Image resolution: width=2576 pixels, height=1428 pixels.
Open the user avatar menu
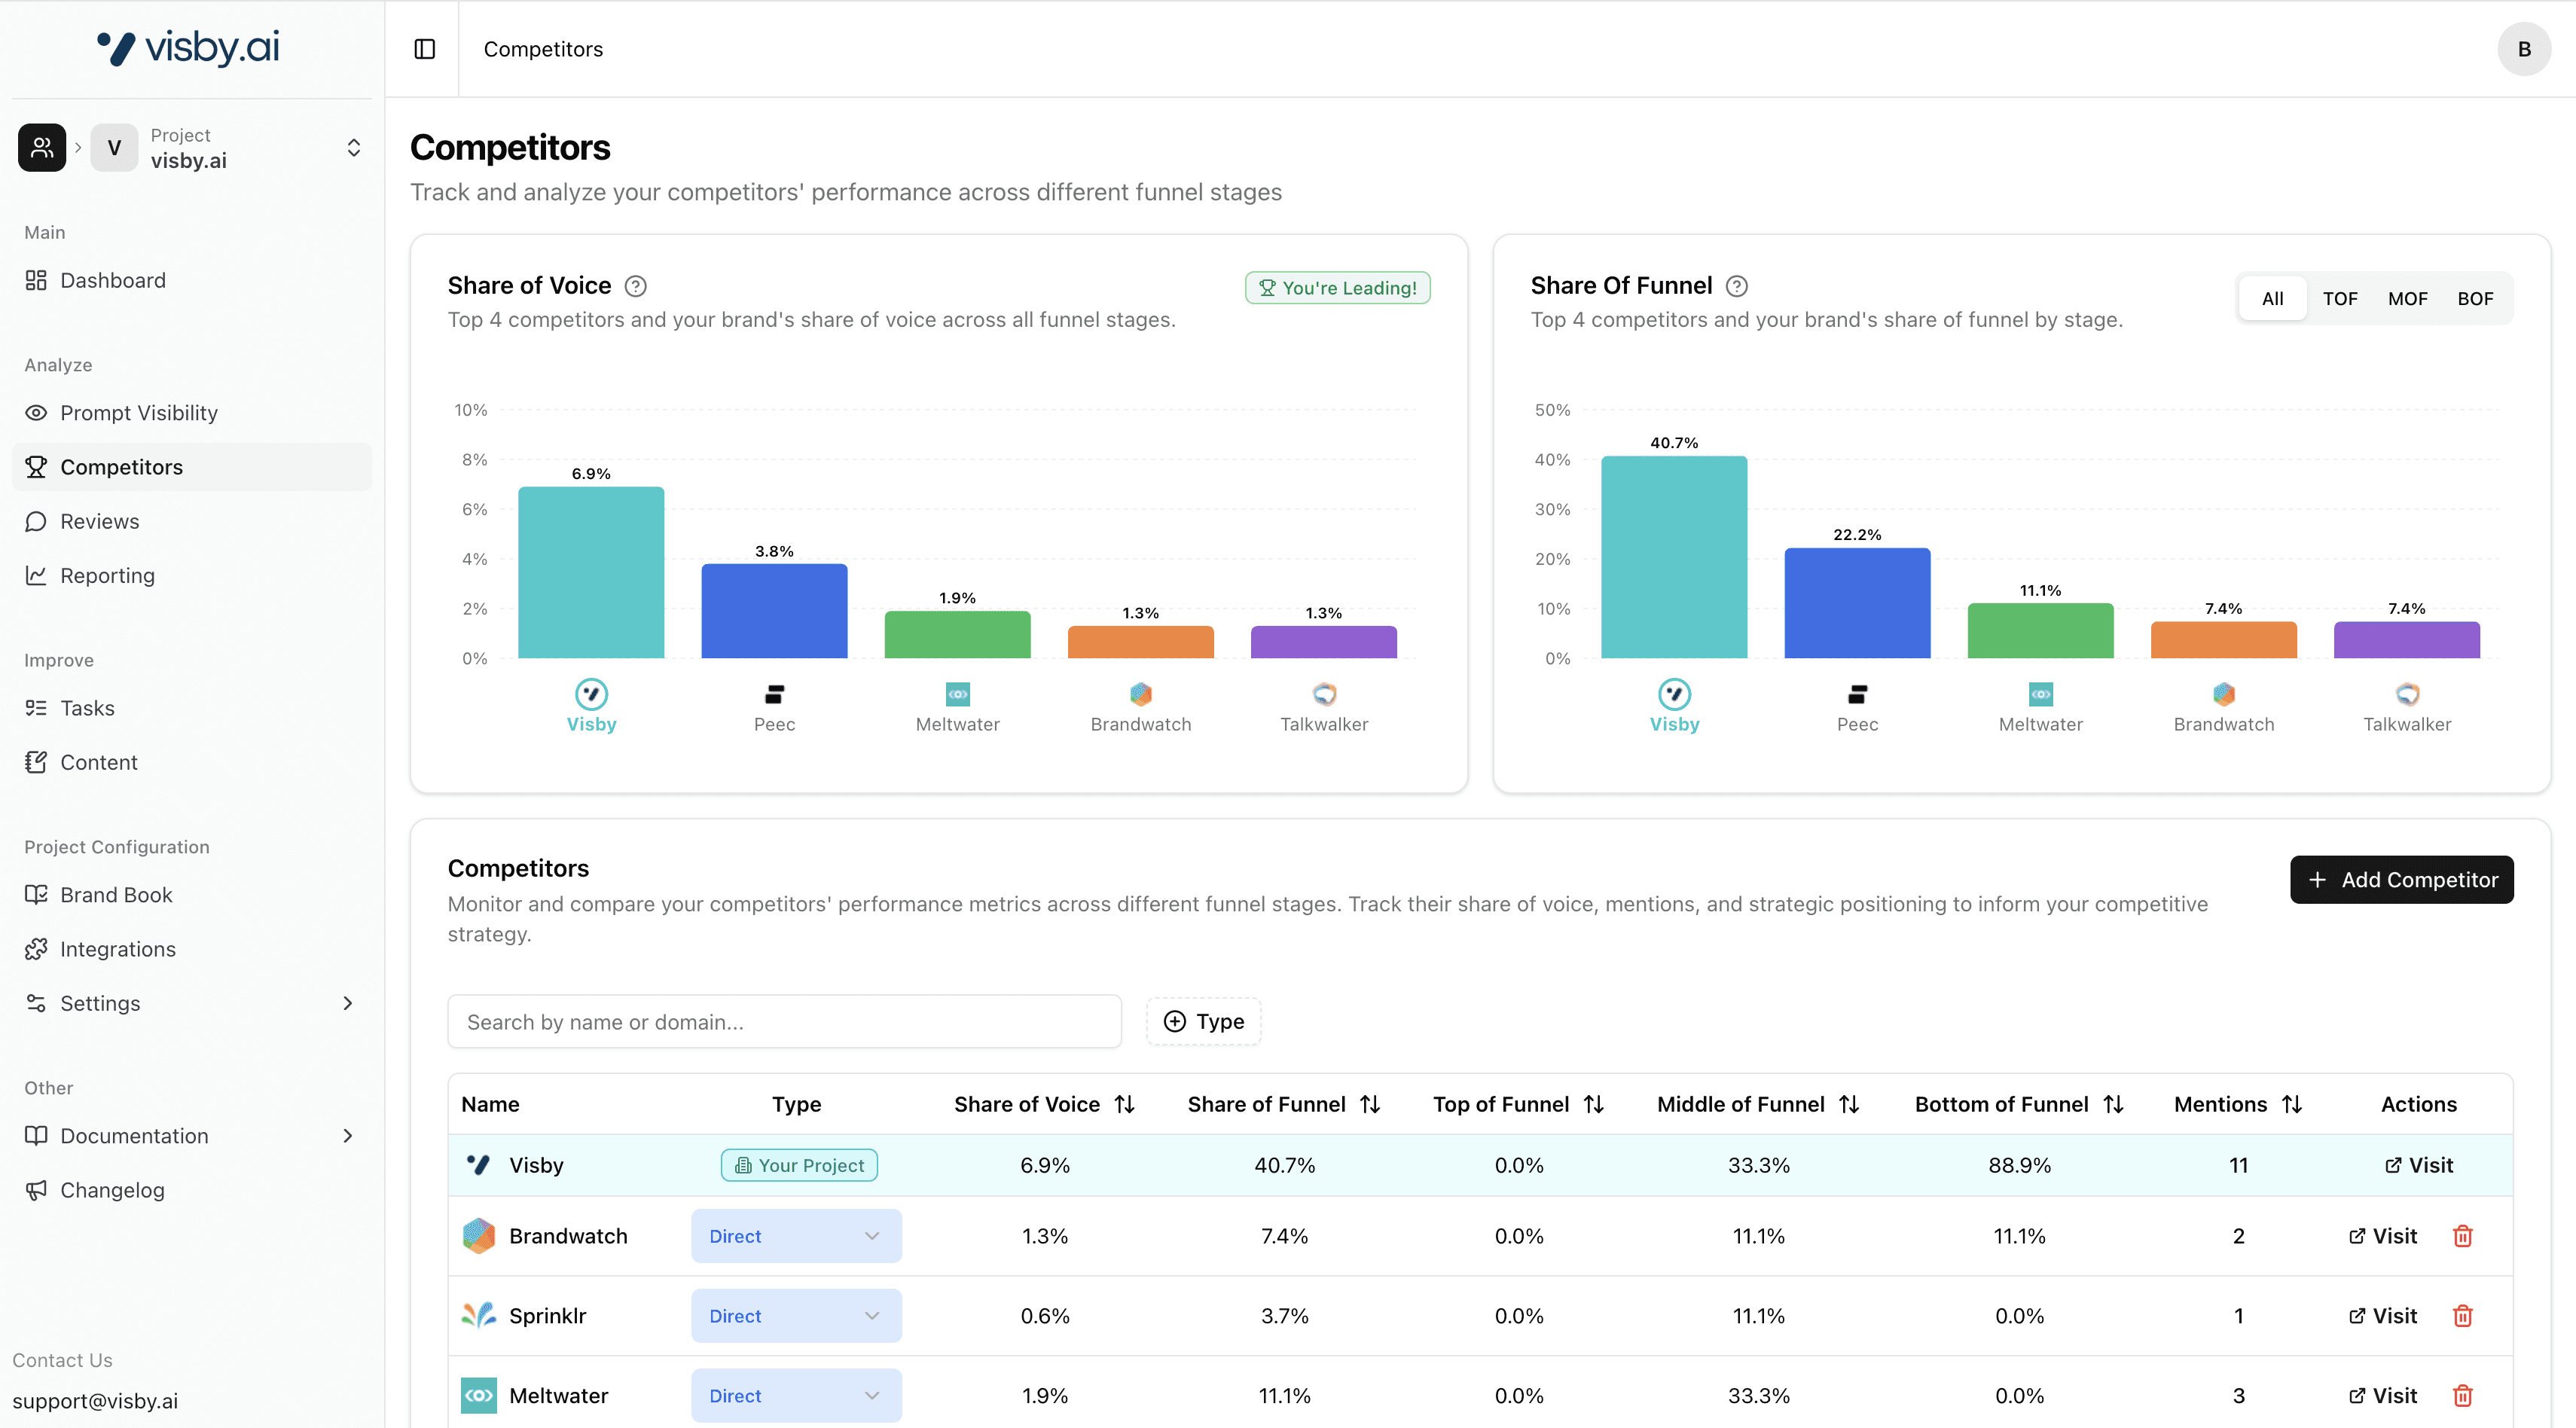coord(2524,48)
